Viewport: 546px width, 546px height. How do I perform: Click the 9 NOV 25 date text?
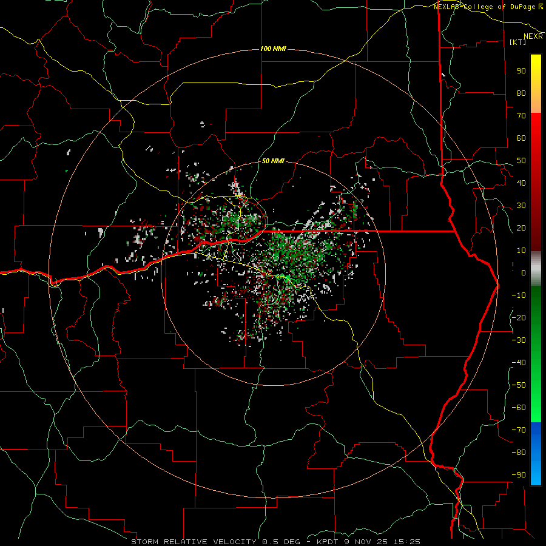point(368,542)
